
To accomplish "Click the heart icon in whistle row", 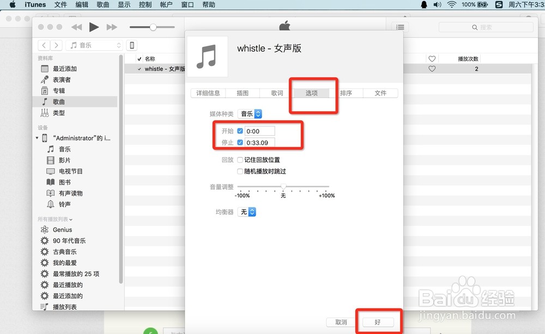I will tap(432, 69).
